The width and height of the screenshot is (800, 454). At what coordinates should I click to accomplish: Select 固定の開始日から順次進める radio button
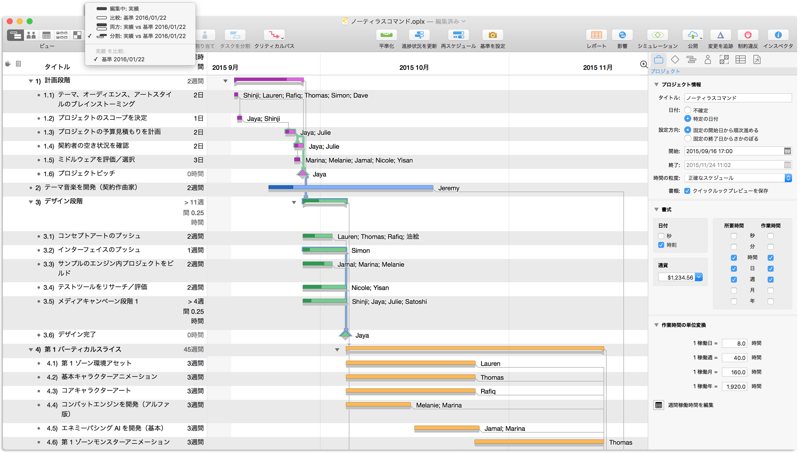[x=687, y=130]
